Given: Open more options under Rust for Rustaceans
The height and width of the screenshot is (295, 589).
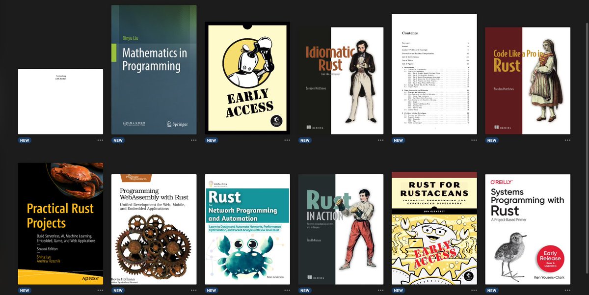Looking at the screenshot, I should pyautogui.click(x=474, y=291).
